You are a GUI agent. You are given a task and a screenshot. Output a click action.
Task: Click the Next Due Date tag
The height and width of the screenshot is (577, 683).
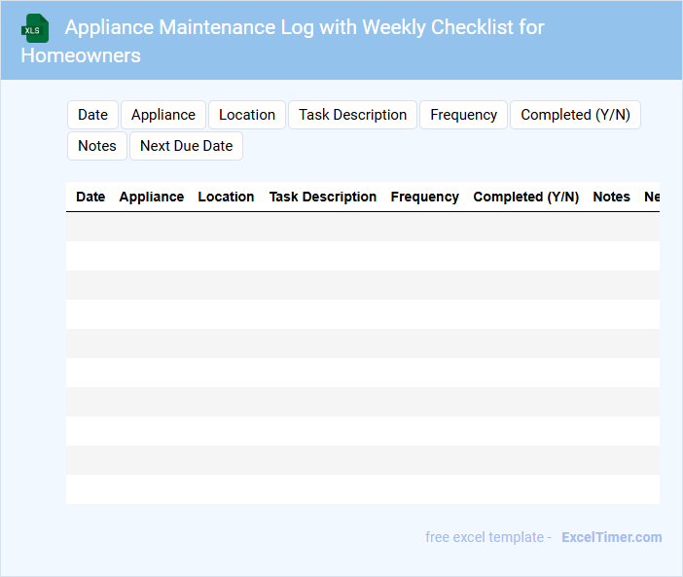pos(186,146)
